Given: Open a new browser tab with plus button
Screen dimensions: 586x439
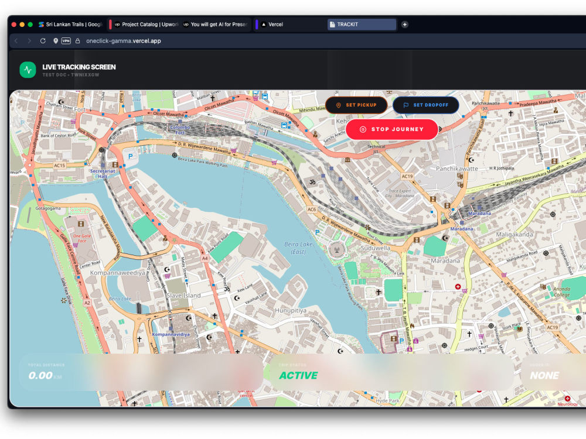Looking at the screenshot, I should pos(404,24).
